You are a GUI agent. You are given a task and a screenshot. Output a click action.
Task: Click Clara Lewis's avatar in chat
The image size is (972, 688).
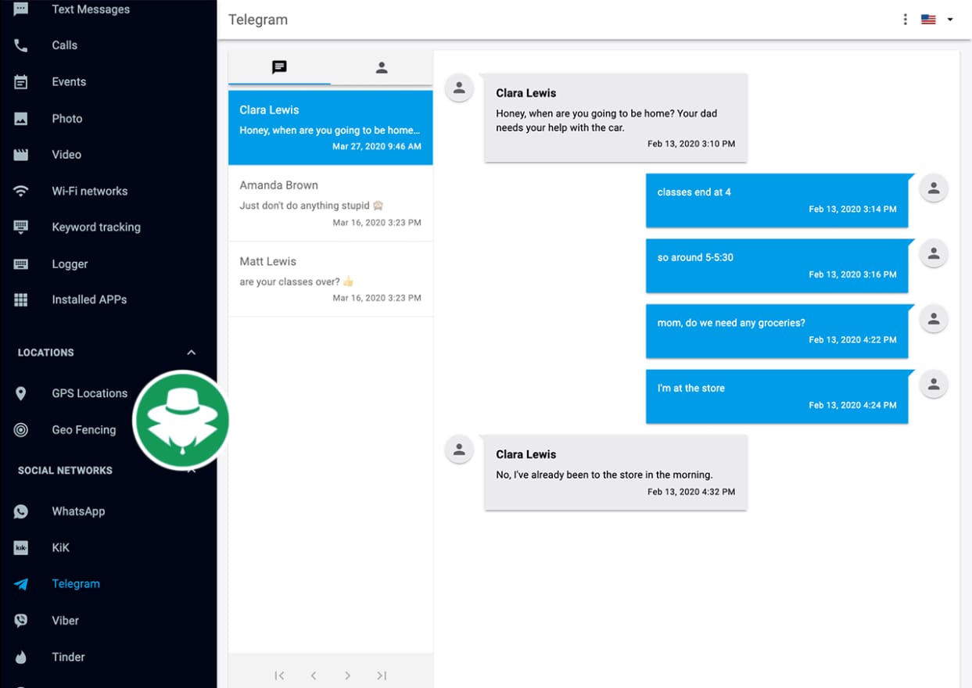(459, 88)
